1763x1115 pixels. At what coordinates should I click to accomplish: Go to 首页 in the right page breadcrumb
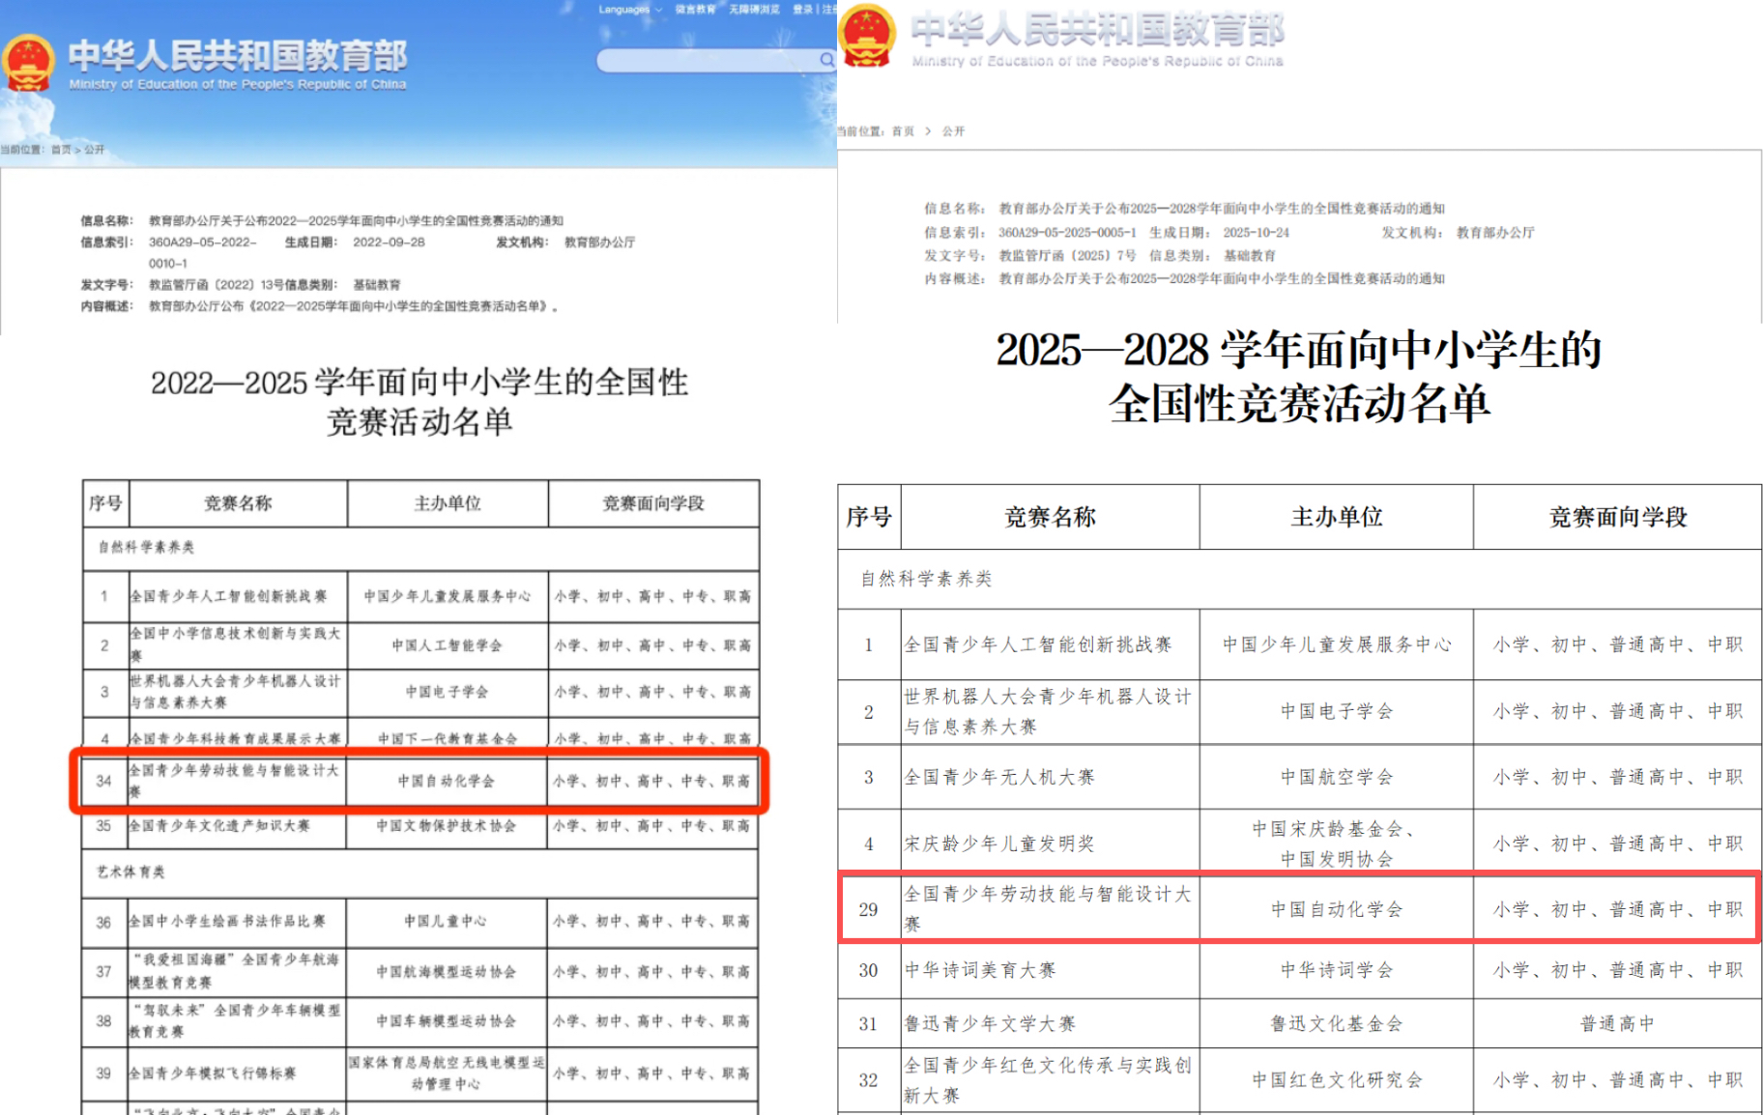click(x=903, y=131)
